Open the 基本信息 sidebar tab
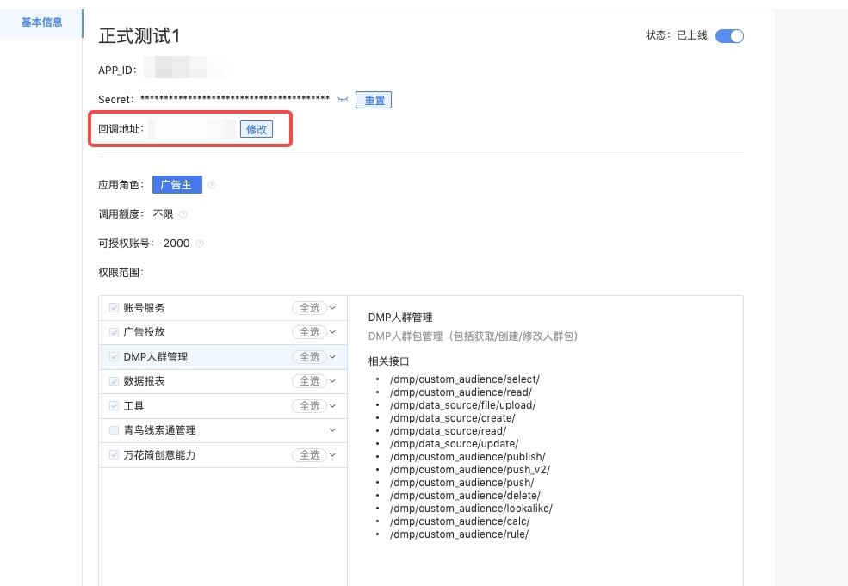 (x=41, y=22)
